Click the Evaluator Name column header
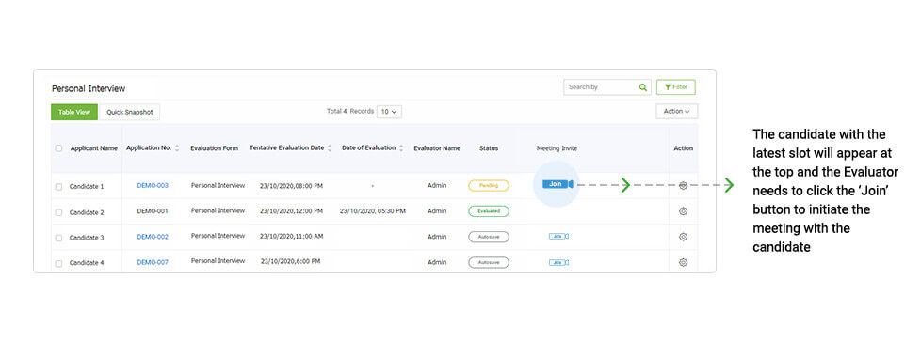 click(x=437, y=148)
